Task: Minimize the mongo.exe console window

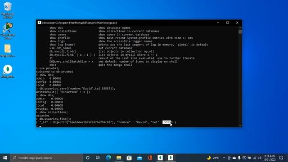Action: point(218,22)
